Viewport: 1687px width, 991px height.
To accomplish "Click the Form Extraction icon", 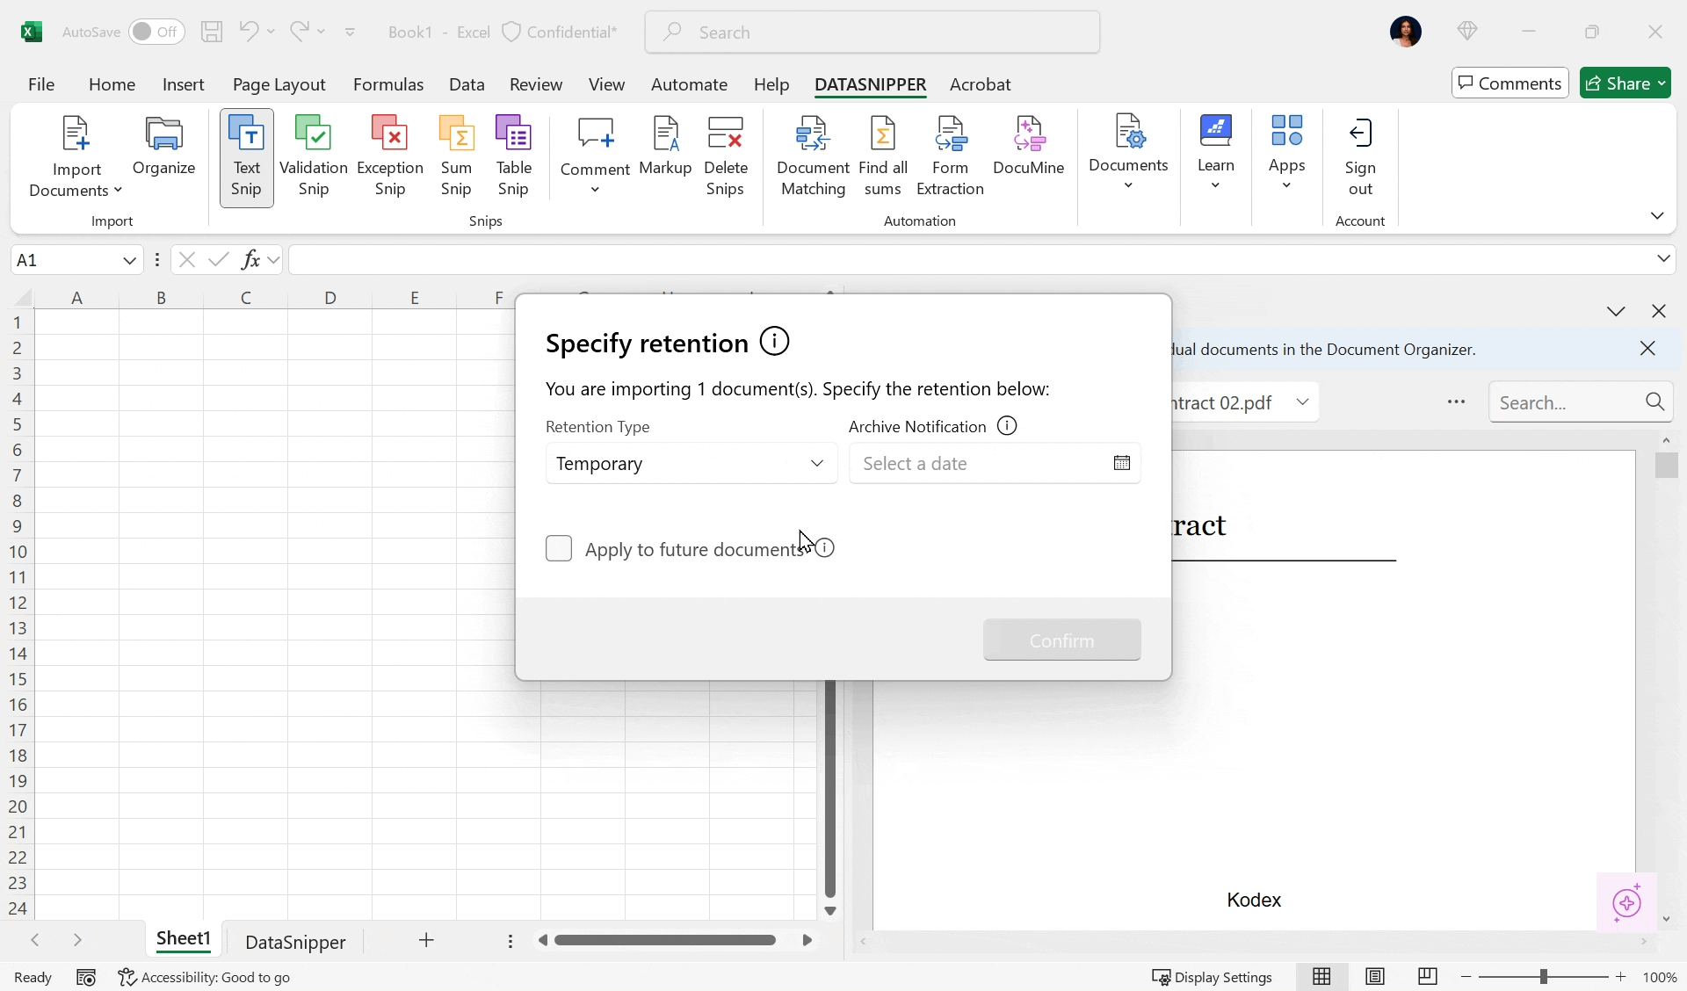I will [950, 156].
